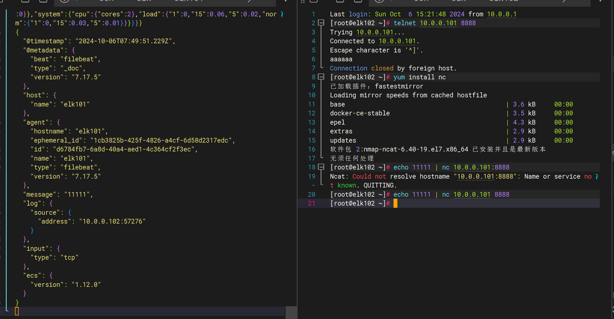This screenshot has width=614, height=319.
Task: Click line number 21 in the right terminal gutter
Action: pos(311,203)
